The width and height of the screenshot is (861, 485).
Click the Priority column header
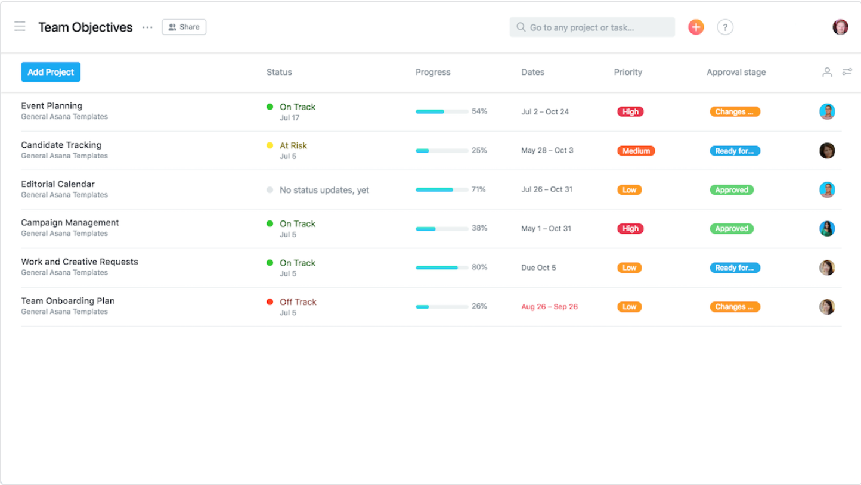[x=628, y=72]
